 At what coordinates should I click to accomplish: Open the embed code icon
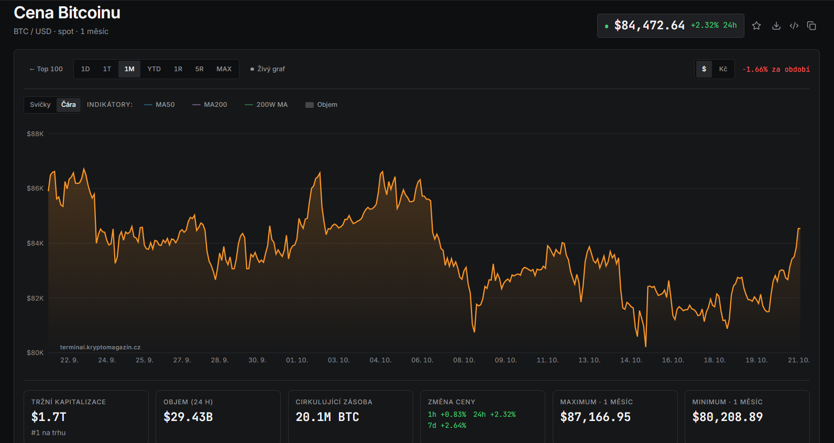[x=794, y=26]
